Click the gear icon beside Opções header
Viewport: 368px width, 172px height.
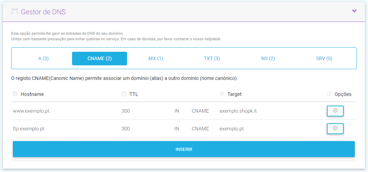[x=329, y=94]
